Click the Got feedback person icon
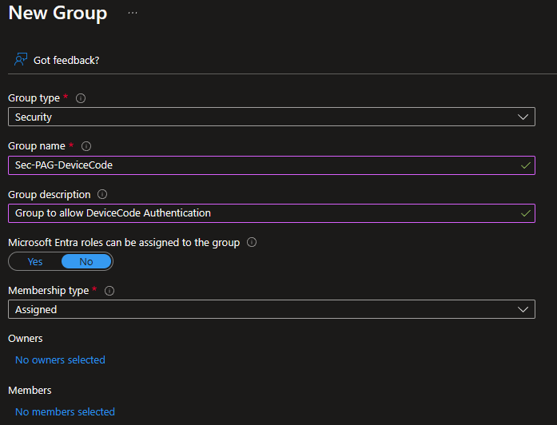The width and height of the screenshot is (557, 425). point(21,60)
